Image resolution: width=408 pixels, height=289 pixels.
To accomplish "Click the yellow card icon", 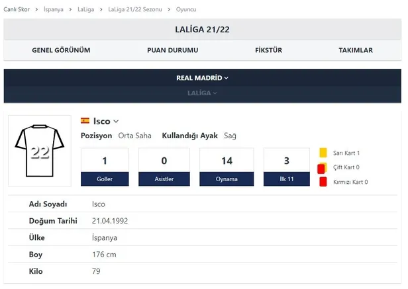I will 323,153.
